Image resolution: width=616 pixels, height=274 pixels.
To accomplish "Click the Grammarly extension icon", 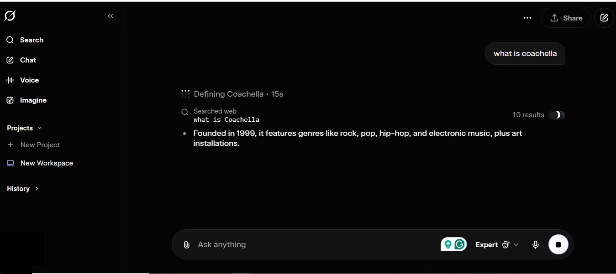I will (x=460, y=244).
